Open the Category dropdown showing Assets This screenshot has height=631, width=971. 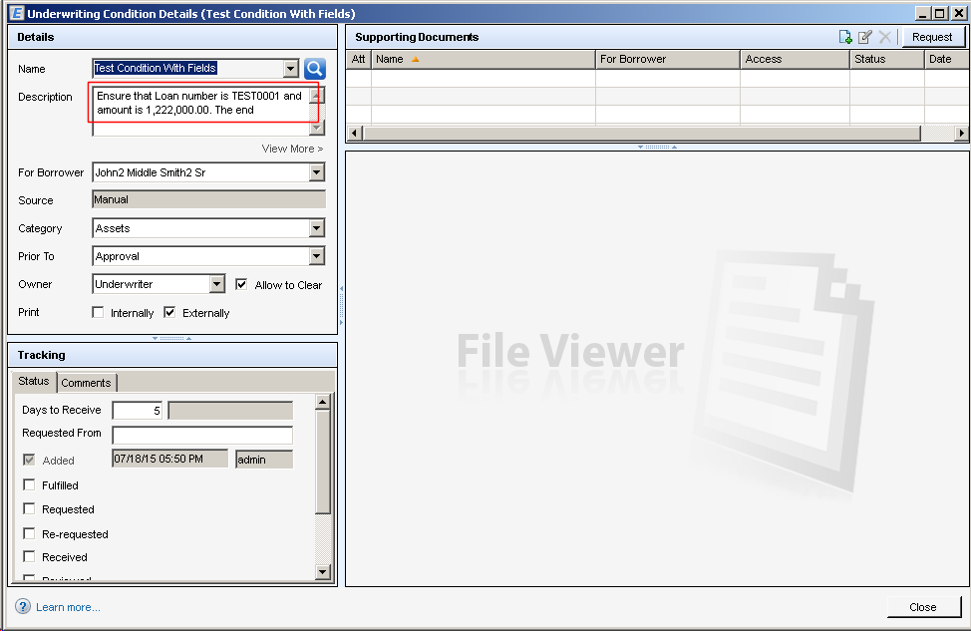(316, 228)
